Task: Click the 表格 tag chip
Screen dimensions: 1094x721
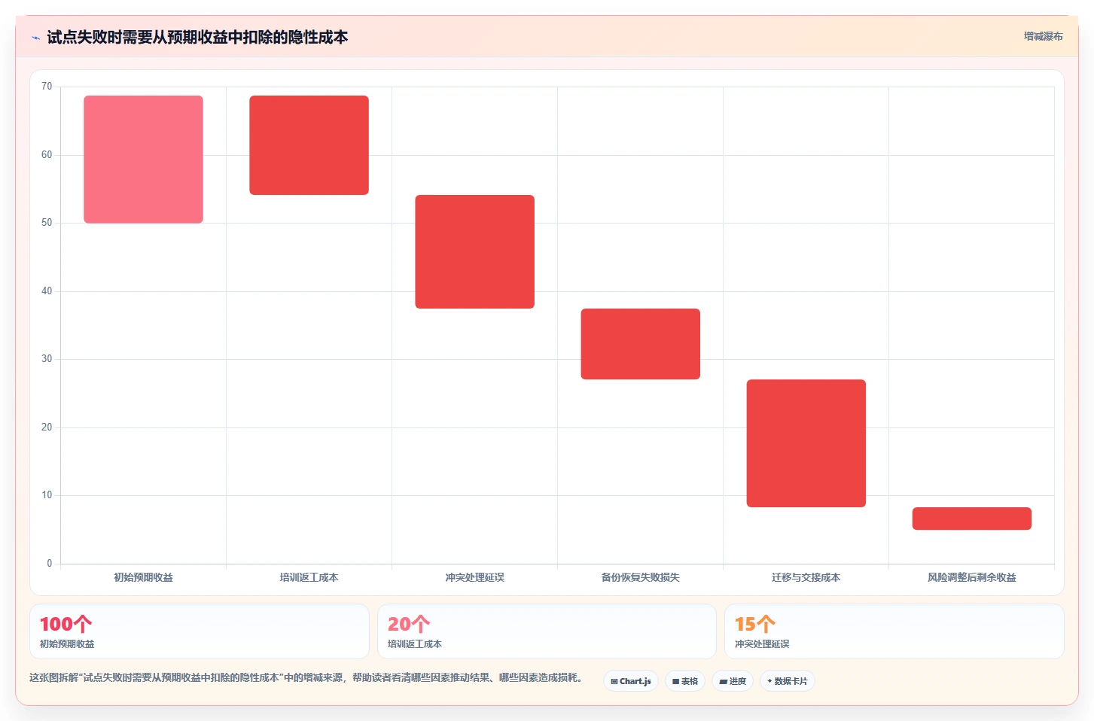Action: pyautogui.click(x=685, y=681)
